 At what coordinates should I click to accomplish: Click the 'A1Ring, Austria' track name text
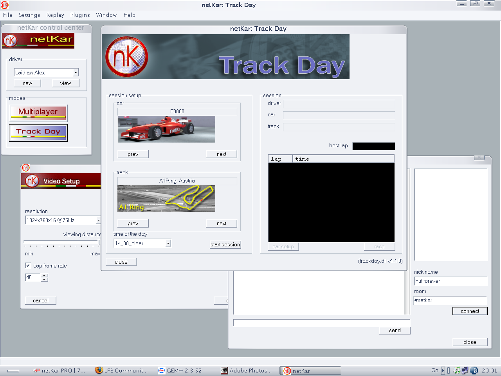pyautogui.click(x=177, y=181)
